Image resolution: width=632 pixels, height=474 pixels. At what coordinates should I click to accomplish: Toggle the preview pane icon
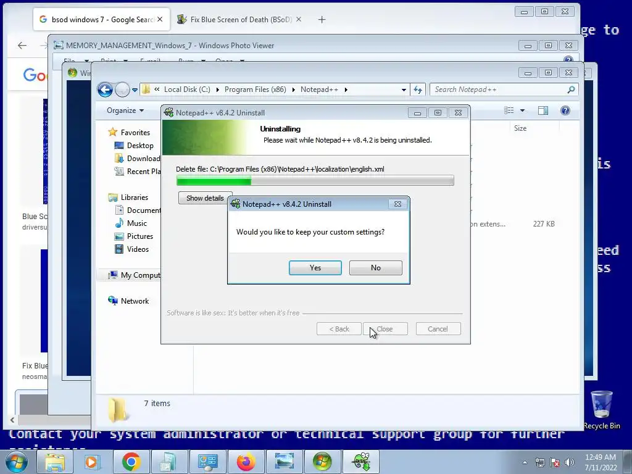pyautogui.click(x=543, y=110)
